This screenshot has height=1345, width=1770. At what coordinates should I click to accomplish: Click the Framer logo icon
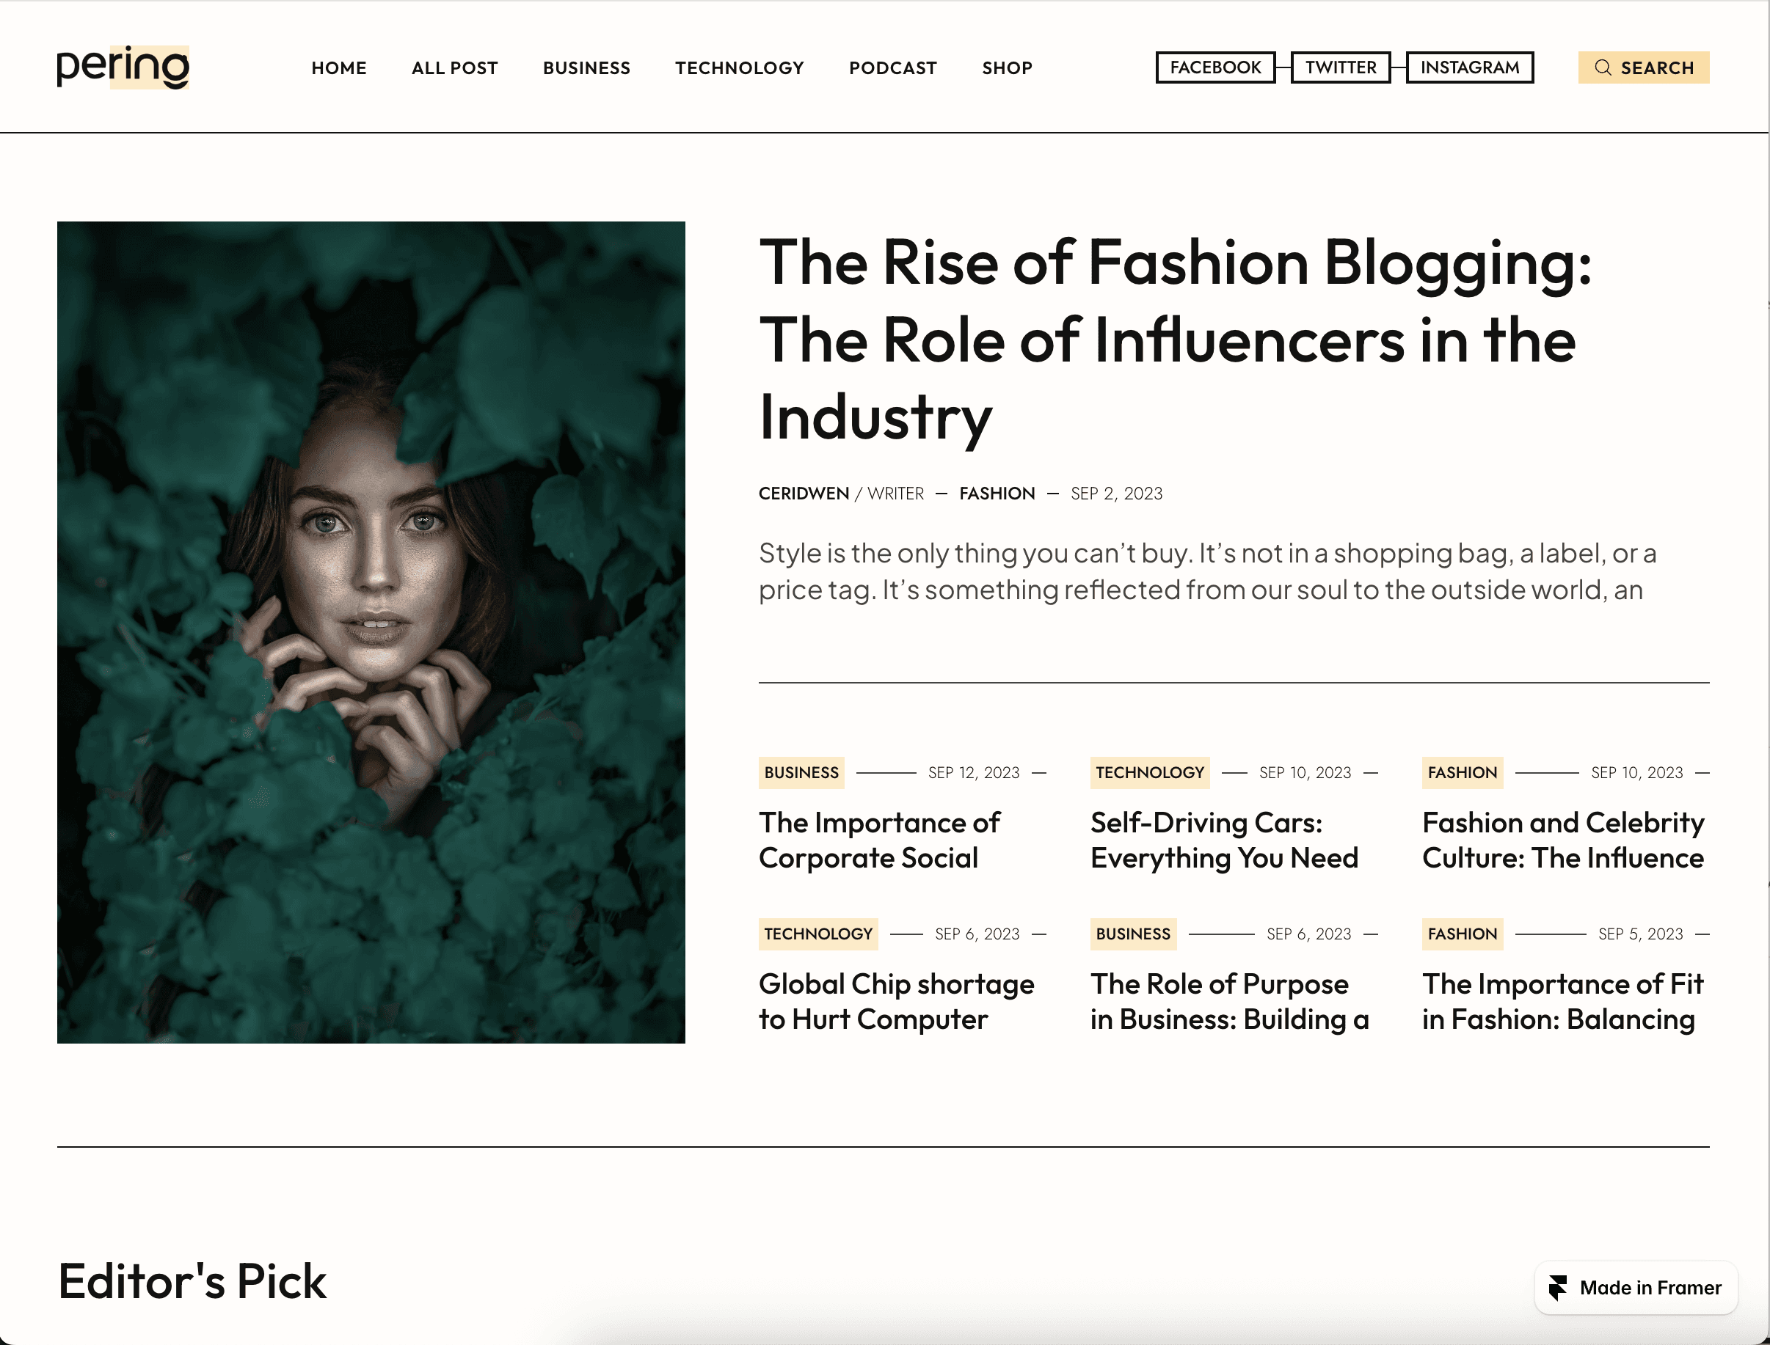1558,1287
